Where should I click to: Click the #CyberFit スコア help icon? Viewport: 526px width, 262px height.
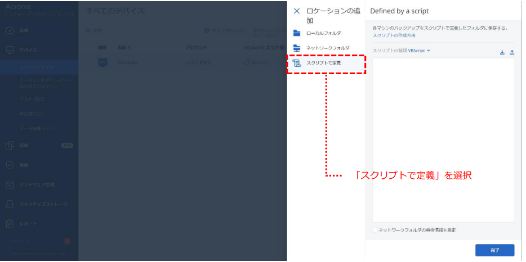[x=282, y=48]
